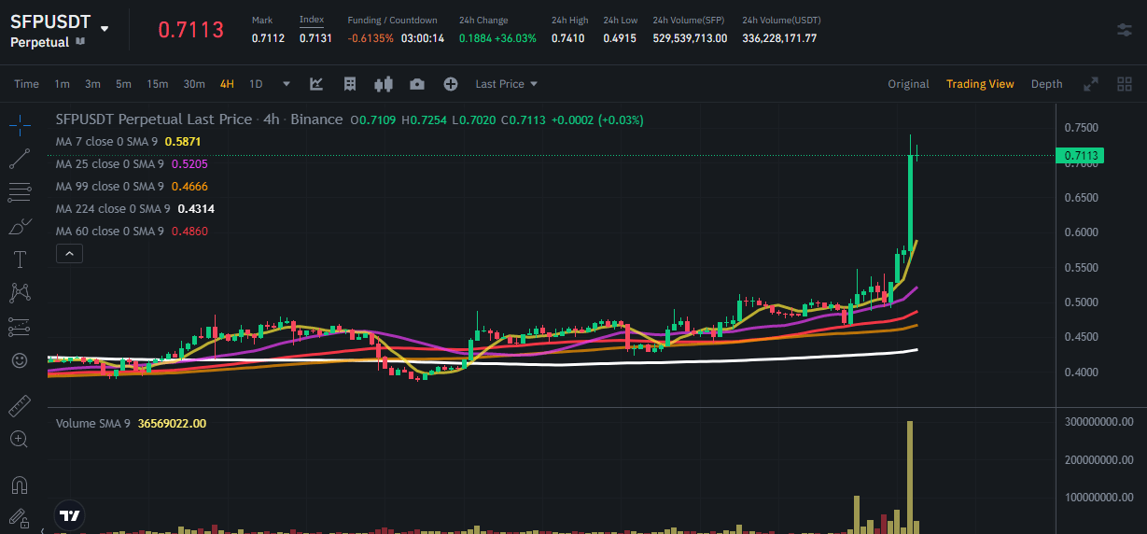The image size is (1147, 534).
Task: Click the MA 99 indicator legend
Action: (x=132, y=187)
